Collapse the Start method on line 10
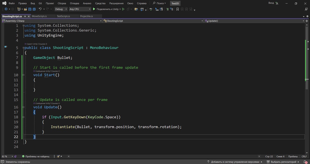The height and width of the screenshot is (164, 310). point(24,75)
